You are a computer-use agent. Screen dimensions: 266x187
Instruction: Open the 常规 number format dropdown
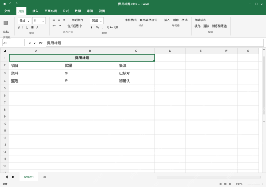(97, 21)
